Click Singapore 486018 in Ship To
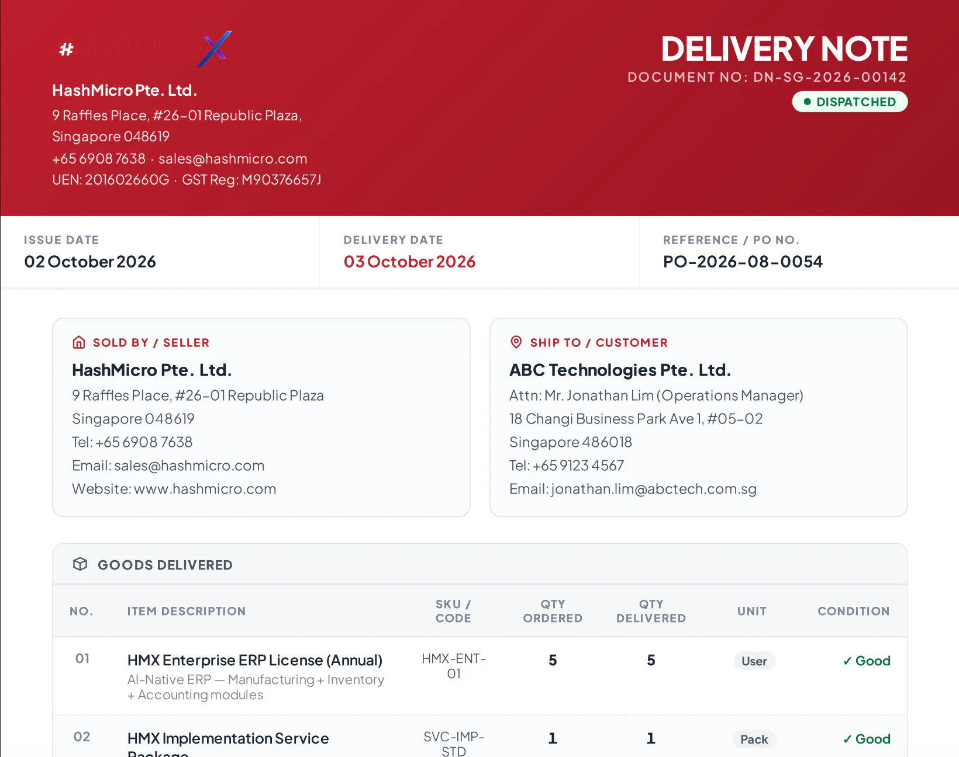 click(571, 442)
